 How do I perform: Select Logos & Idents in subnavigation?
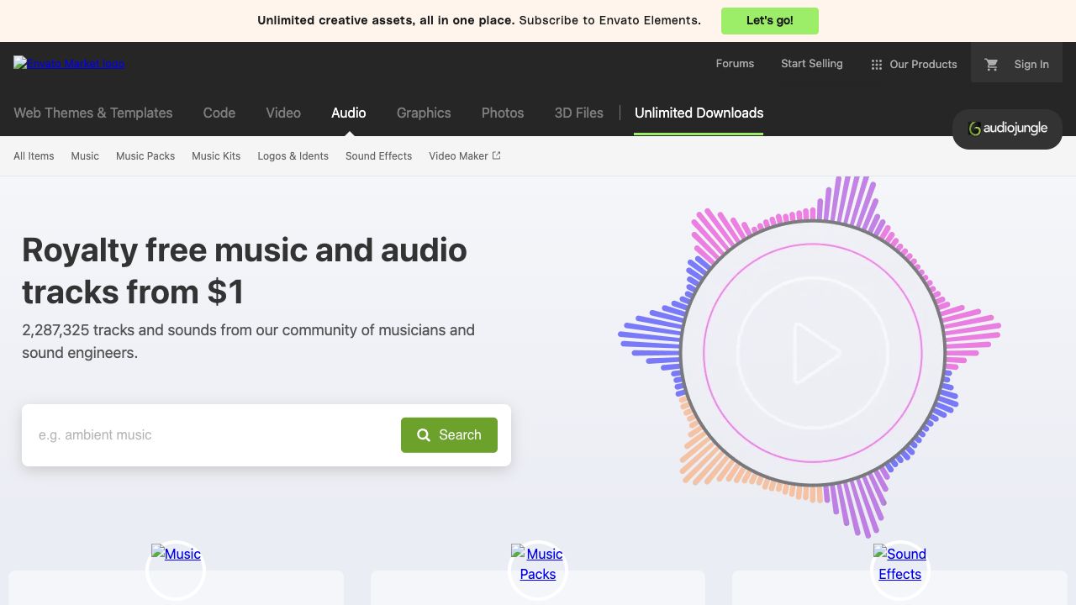tap(293, 156)
